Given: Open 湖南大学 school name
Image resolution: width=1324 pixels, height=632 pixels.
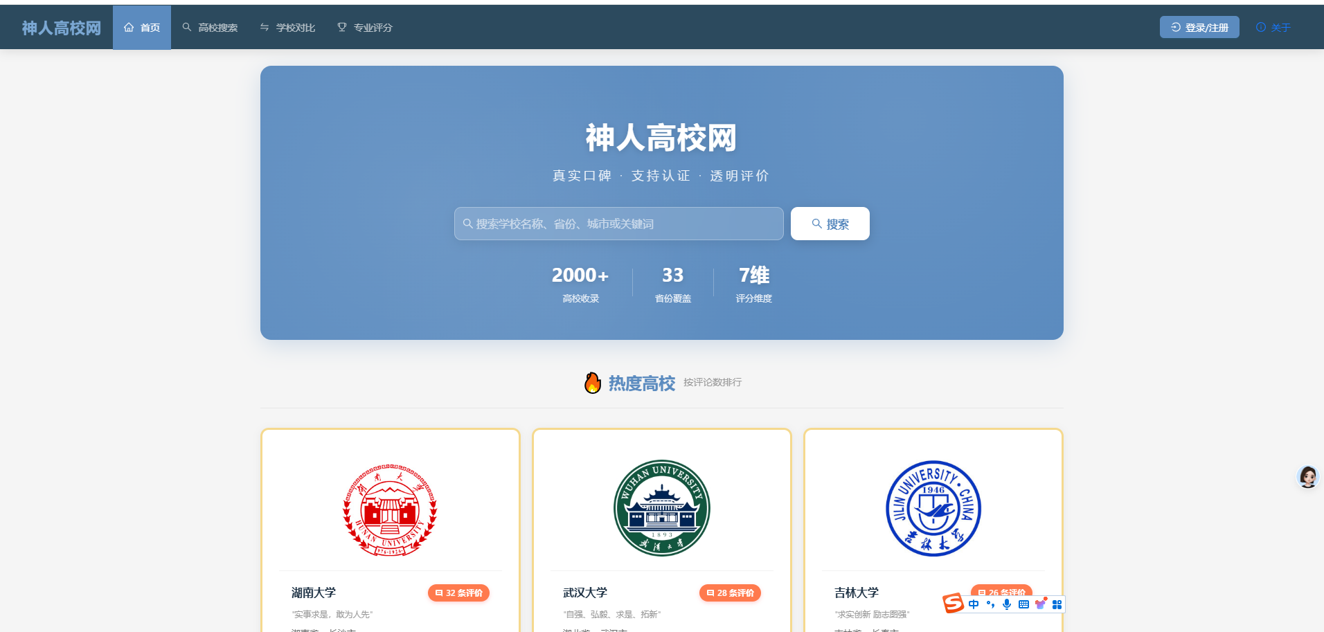Looking at the screenshot, I should pyautogui.click(x=313, y=593).
